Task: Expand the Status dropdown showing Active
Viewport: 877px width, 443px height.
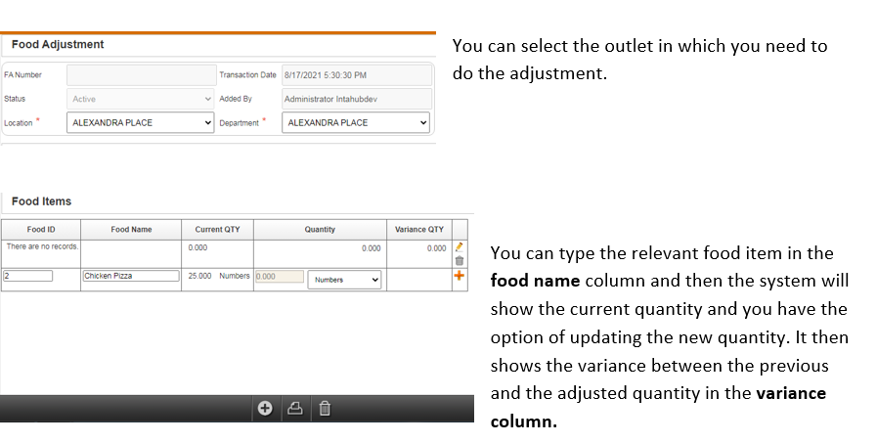Action: coord(140,99)
